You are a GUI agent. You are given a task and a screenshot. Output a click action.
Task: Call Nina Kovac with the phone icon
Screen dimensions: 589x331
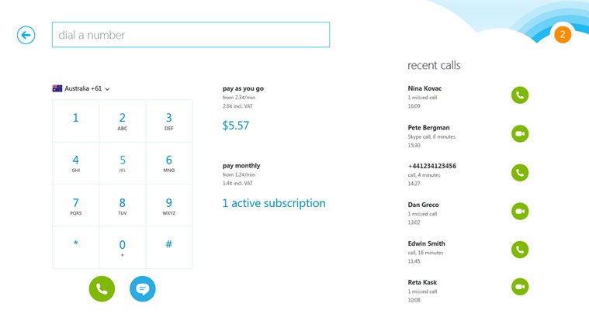520,95
